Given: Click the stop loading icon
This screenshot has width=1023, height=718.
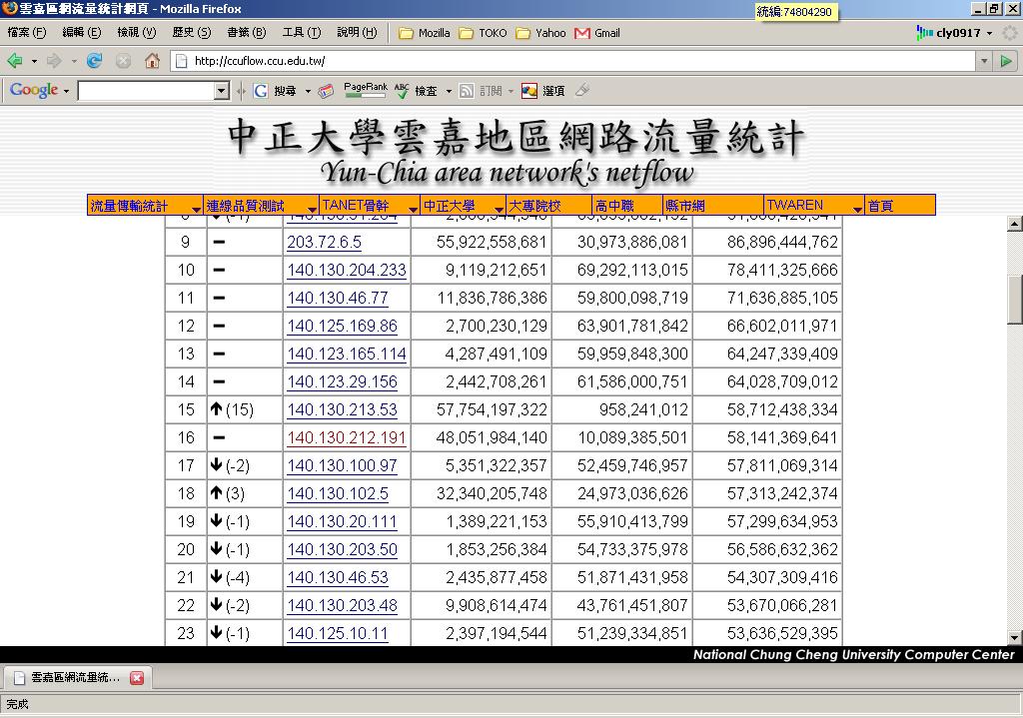Looking at the screenshot, I should tap(123, 61).
